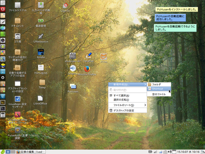205x154 pixels.
Task: Open the HsnLog.txt file icon
Action: pos(41,68)
